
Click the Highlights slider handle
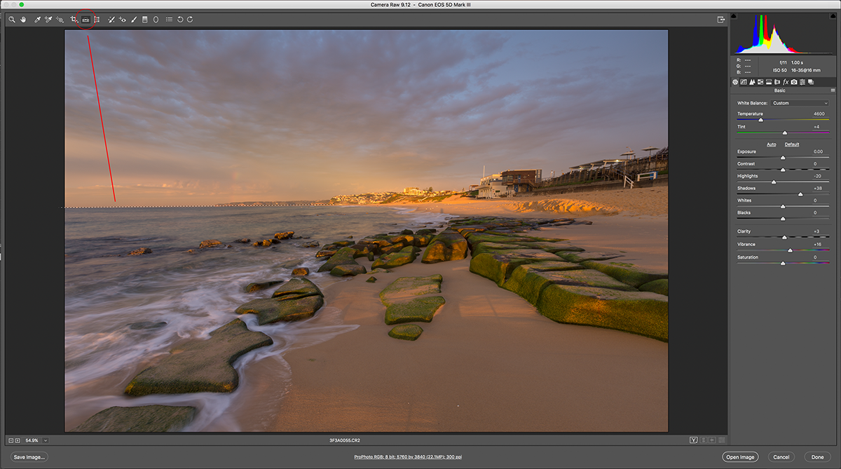tap(774, 182)
